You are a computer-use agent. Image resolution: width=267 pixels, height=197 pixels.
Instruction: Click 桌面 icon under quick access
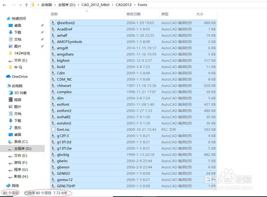point(11,26)
